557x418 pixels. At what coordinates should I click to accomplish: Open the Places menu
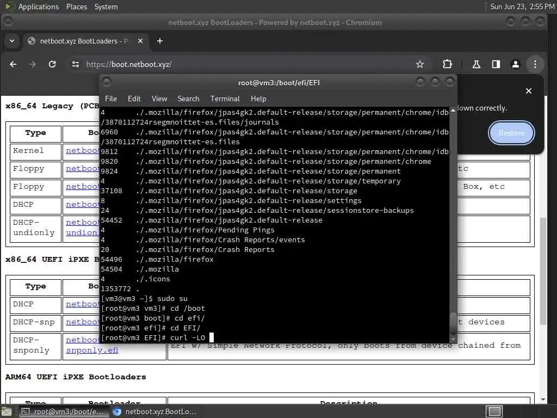click(76, 7)
